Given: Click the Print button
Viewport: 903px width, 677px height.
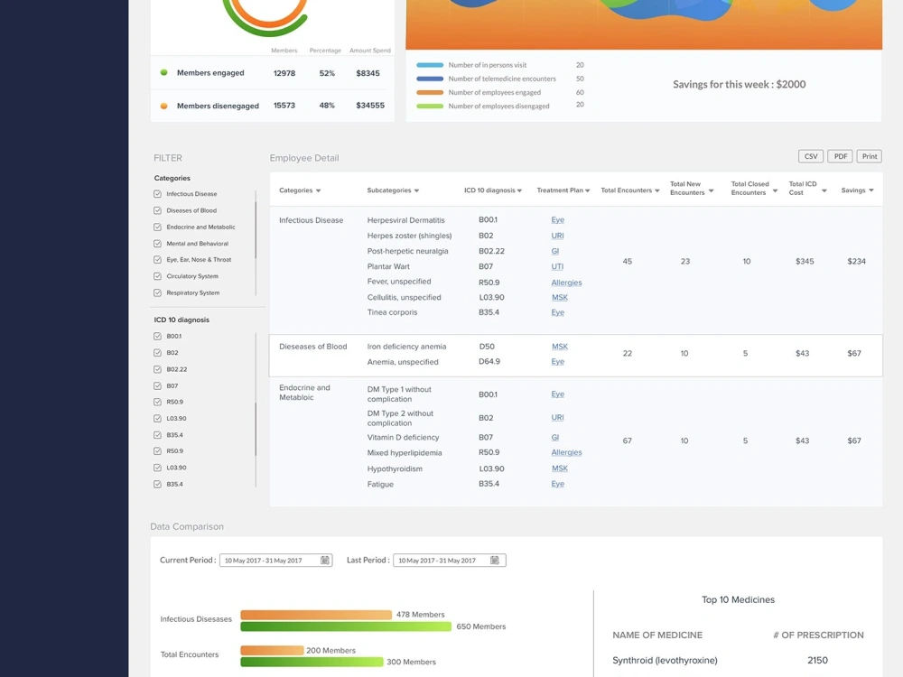Looking at the screenshot, I should click(x=869, y=156).
